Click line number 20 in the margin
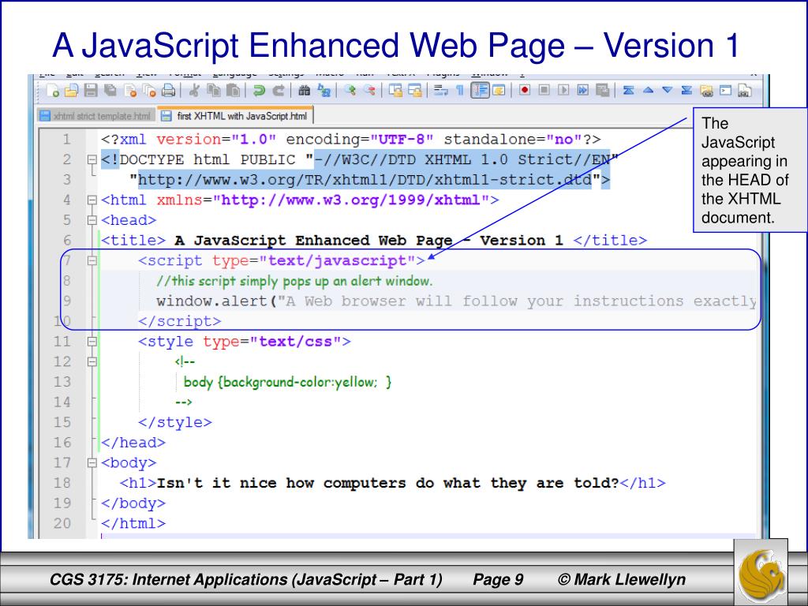This screenshot has width=808, height=606. coord(62,524)
